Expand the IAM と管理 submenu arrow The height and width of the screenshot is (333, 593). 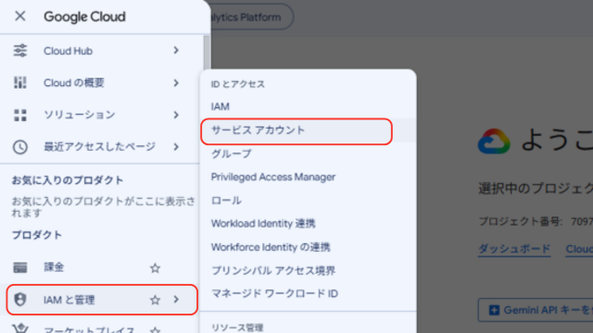(176, 300)
